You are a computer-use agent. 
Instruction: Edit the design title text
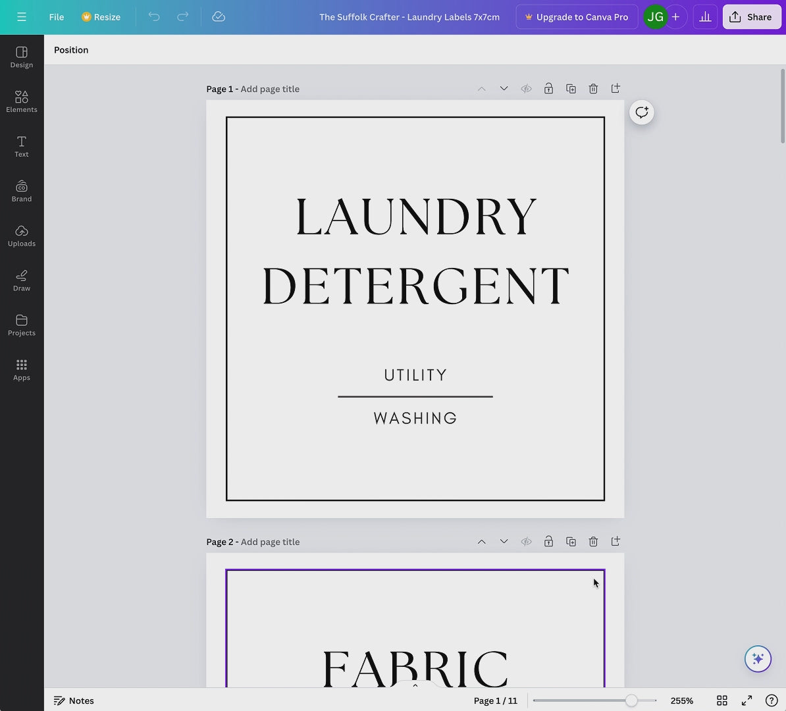(409, 17)
